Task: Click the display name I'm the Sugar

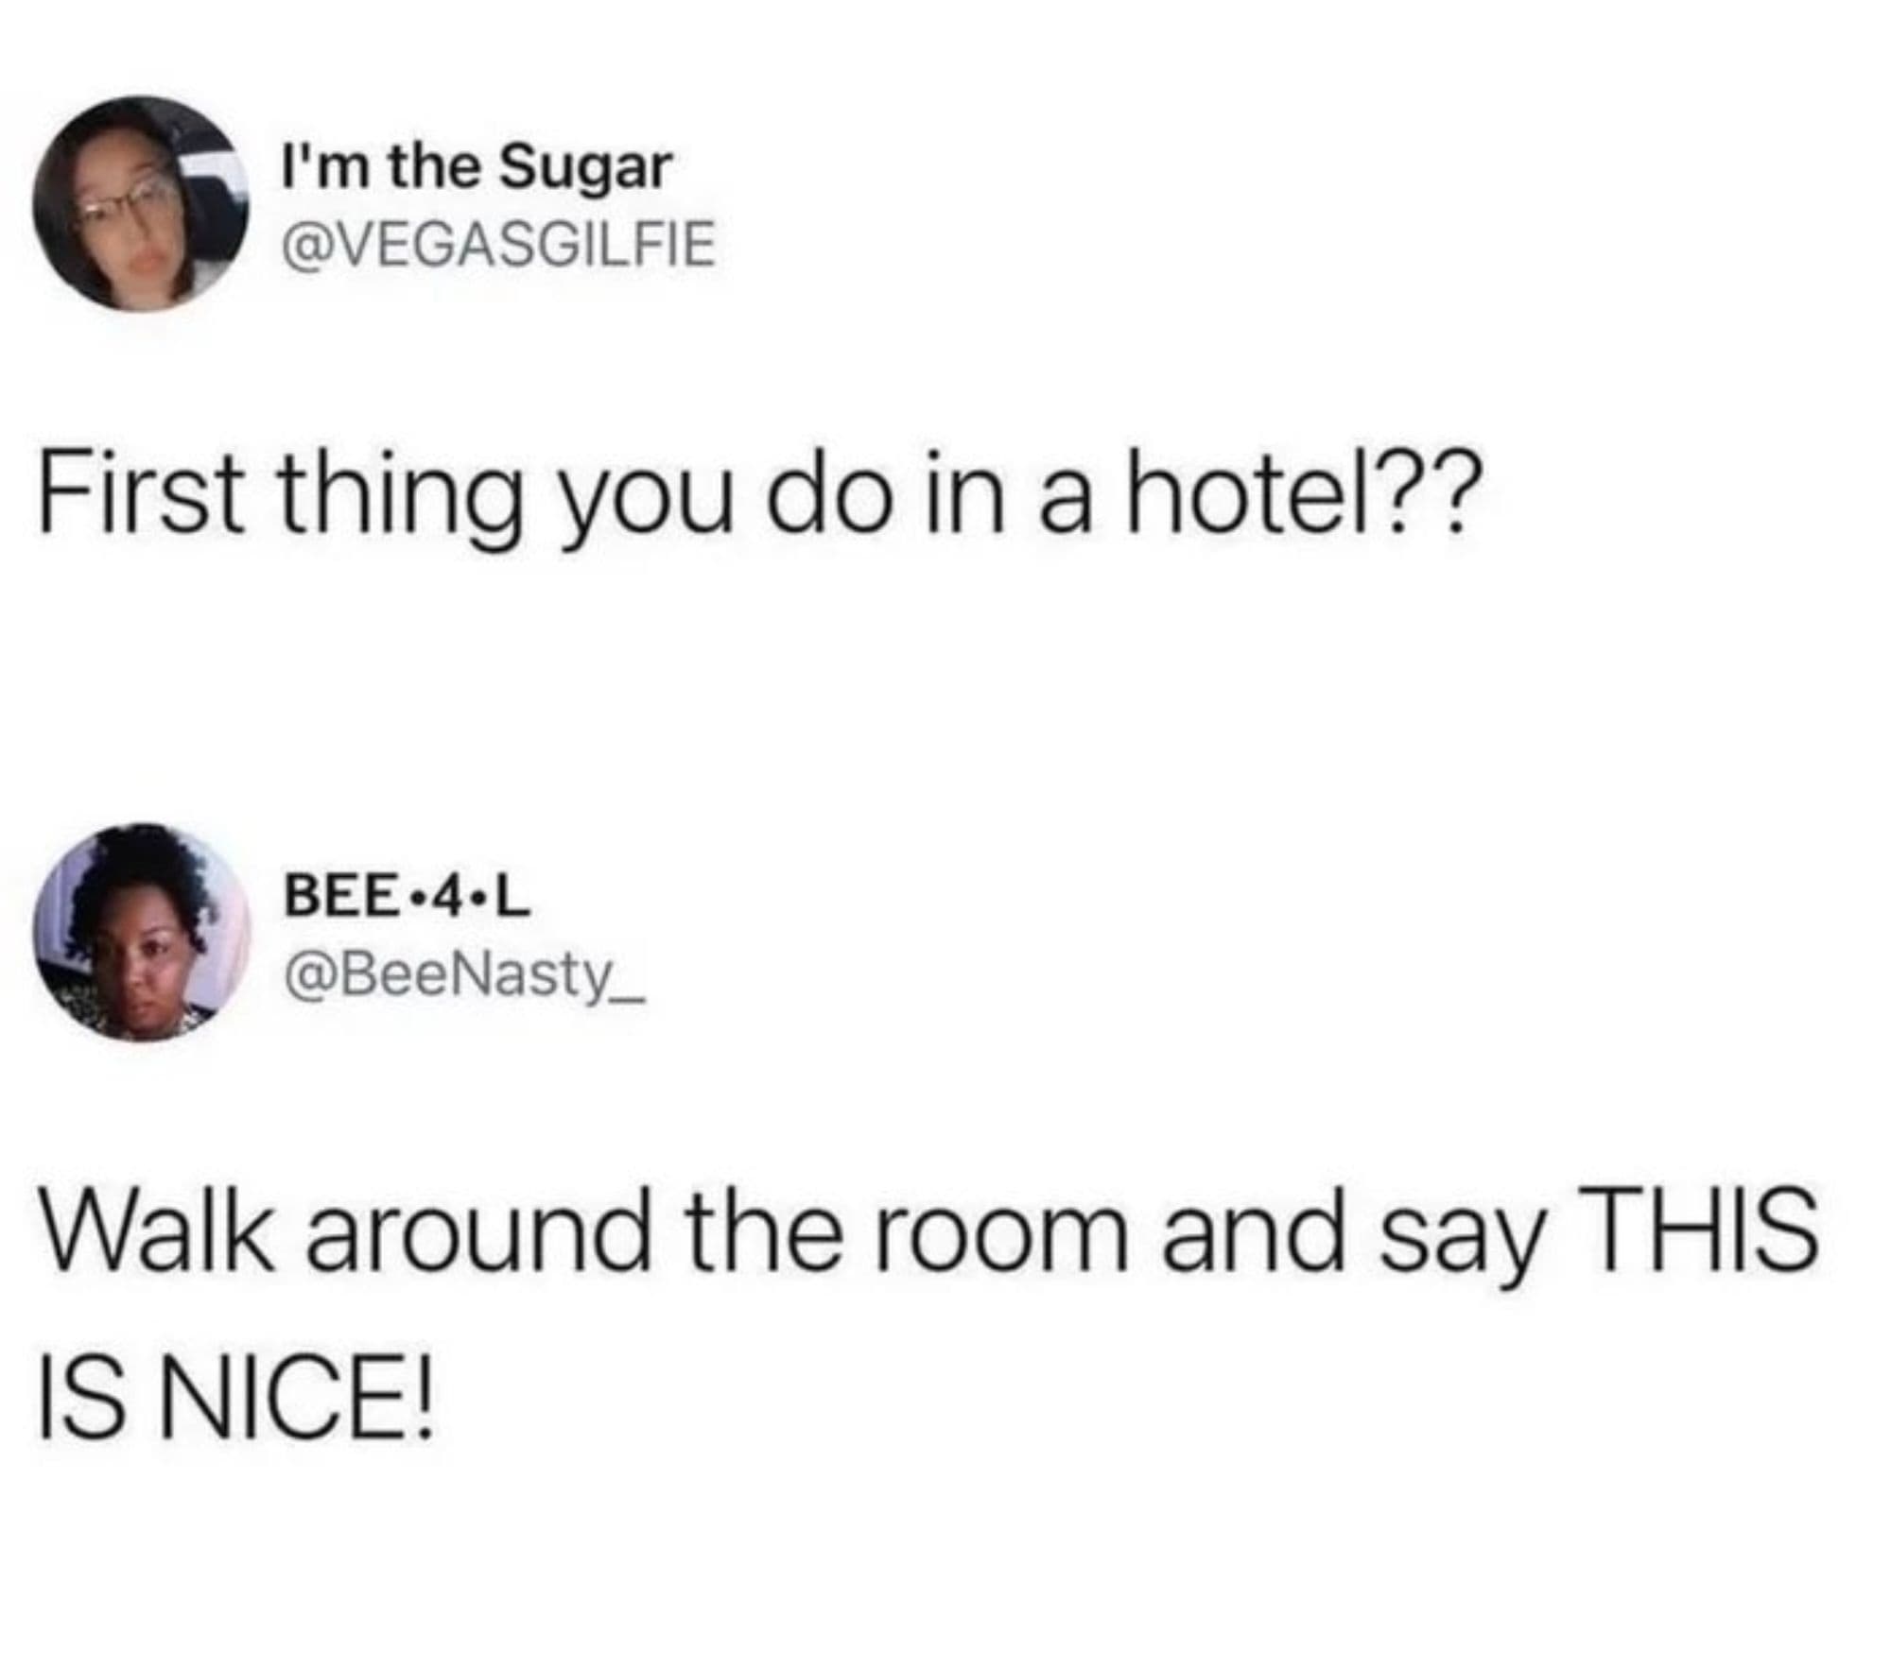Action: point(477,167)
